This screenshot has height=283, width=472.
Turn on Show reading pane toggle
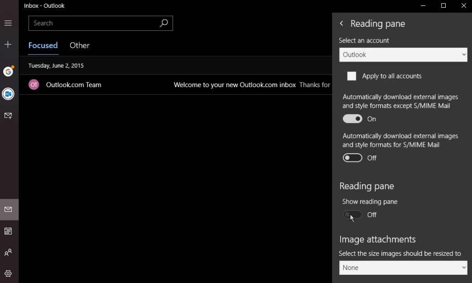(352, 215)
